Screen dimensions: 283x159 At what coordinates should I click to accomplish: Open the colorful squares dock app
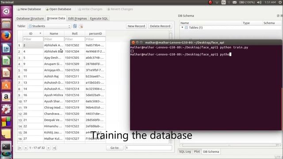(x=6, y=122)
